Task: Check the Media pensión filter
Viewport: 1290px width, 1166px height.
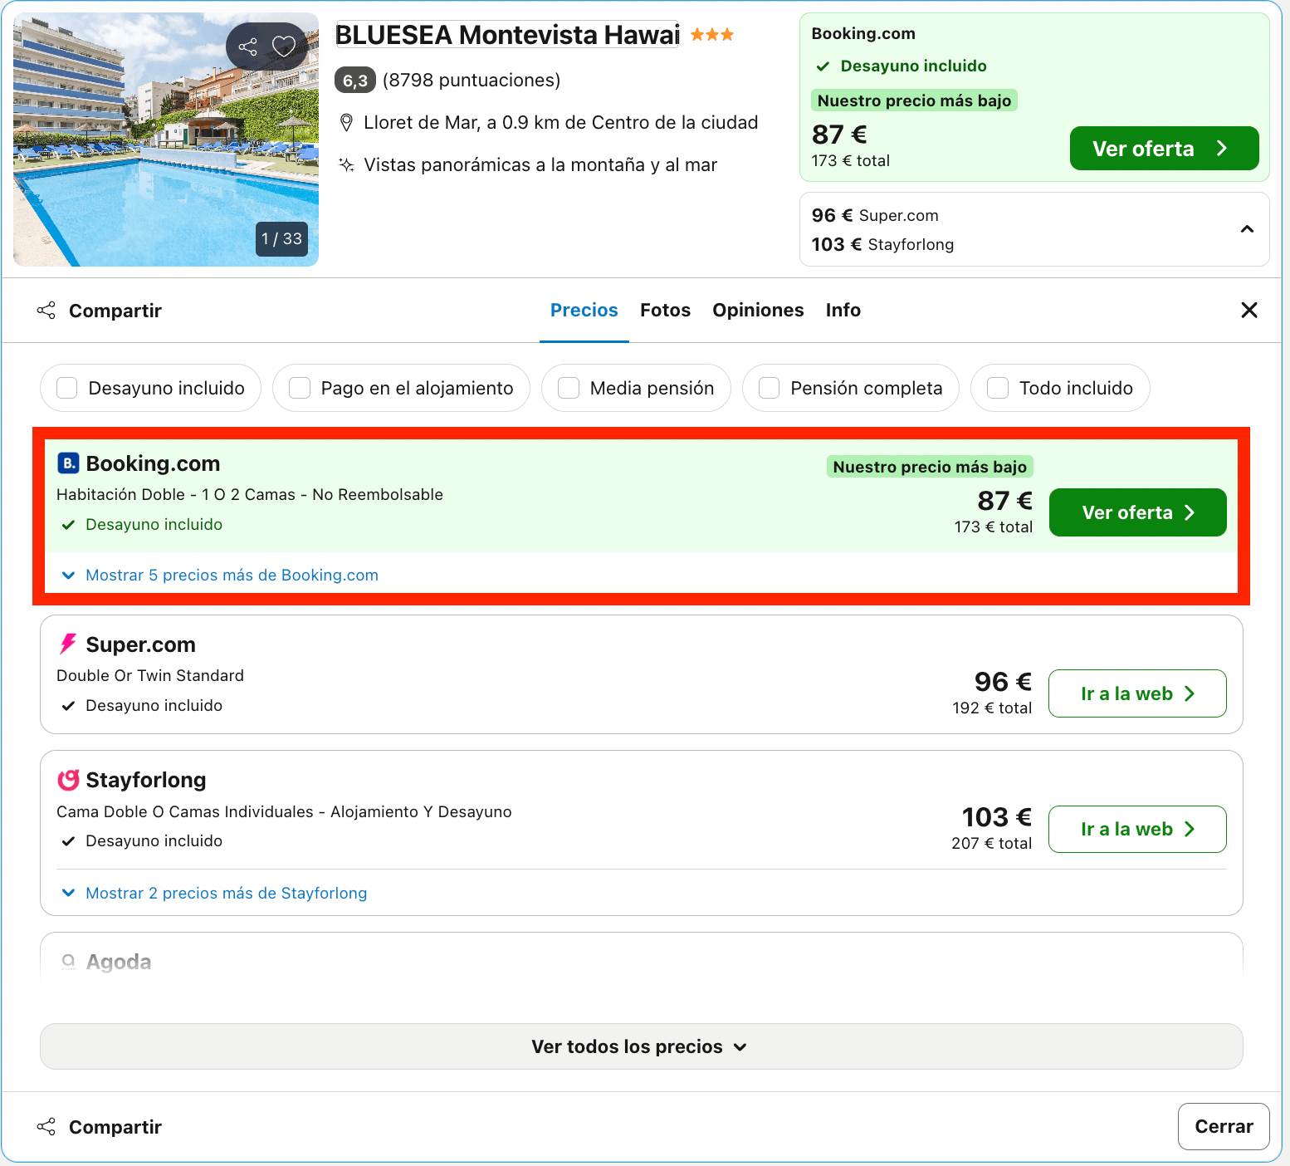Action: (x=569, y=388)
